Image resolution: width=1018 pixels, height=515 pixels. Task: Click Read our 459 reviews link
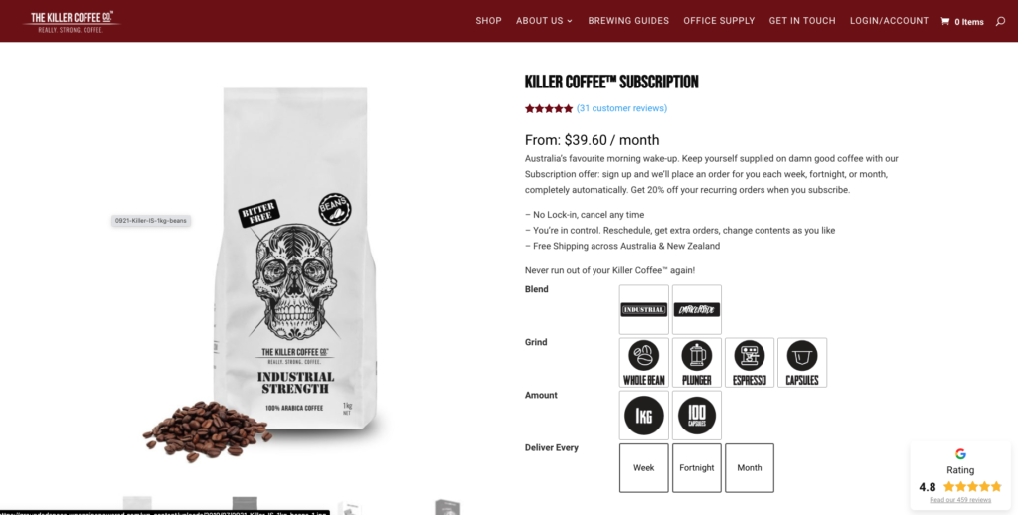click(960, 500)
